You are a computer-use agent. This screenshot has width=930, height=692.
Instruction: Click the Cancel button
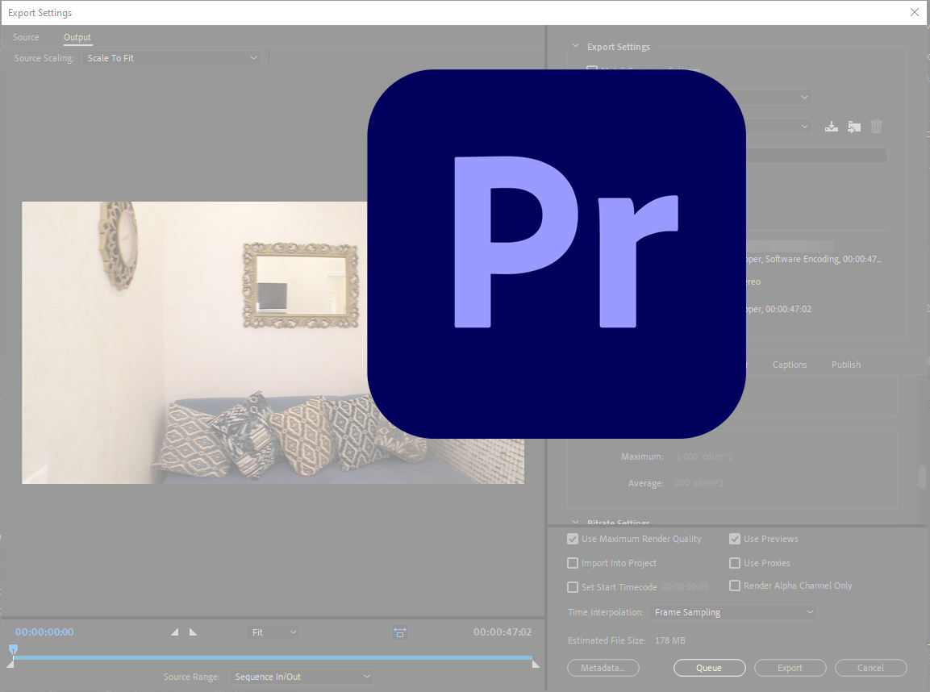click(x=870, y=668)
